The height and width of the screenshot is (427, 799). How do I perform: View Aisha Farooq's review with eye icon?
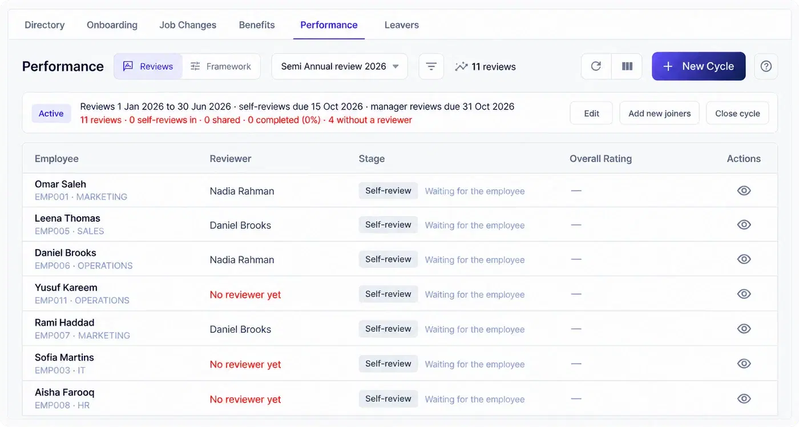(744, 398)
